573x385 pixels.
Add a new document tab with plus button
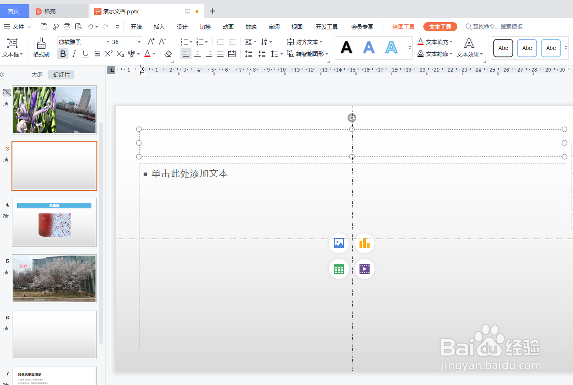click(212, 11)
